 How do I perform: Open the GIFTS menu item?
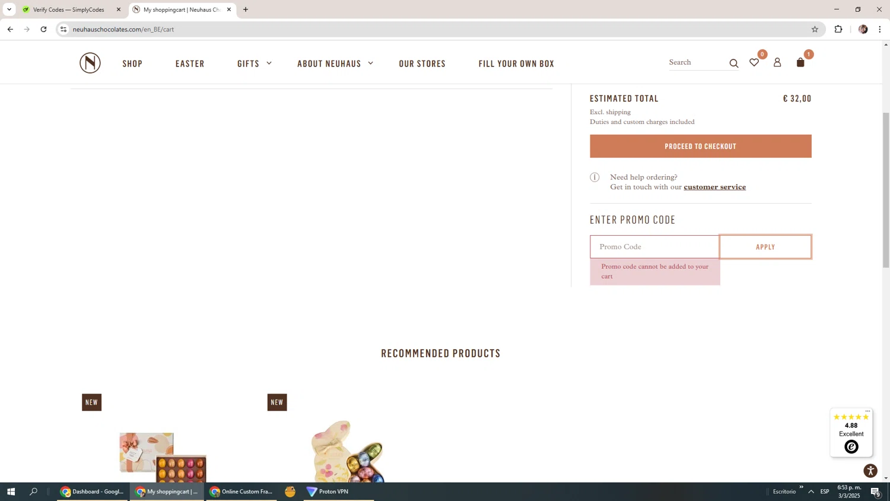248,64
